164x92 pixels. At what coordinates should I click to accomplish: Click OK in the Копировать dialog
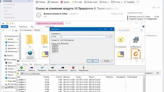[x=93, y=61]
